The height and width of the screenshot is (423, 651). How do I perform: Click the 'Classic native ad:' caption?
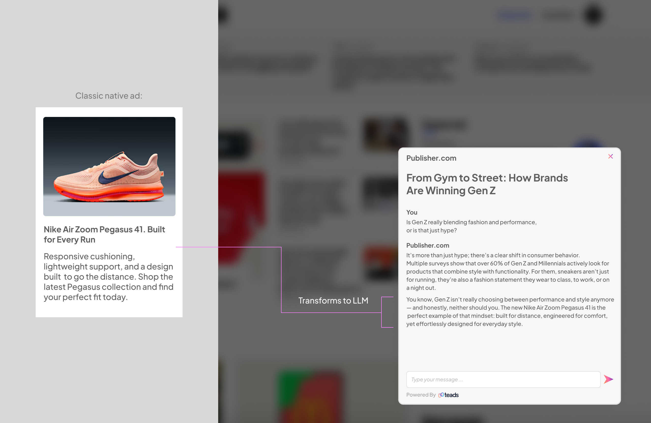tap(109, 96)
